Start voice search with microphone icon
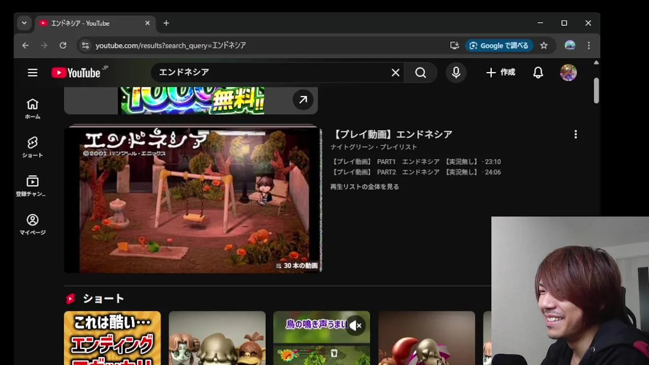This screenshot has height=365, width=649. pos(456,72)
